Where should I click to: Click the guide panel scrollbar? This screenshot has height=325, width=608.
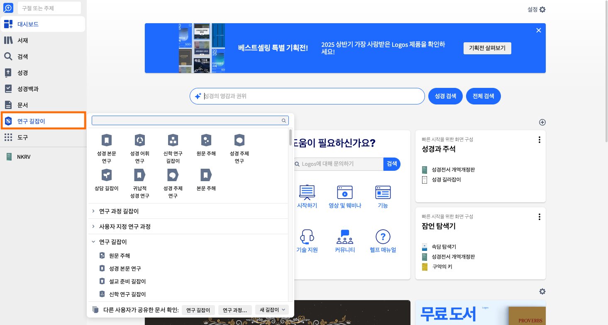pyautogui.click(x=291, y=137)
